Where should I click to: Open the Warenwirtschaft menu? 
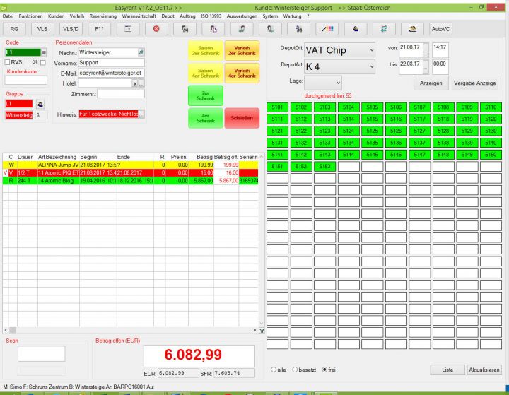[x=139, y=16]
